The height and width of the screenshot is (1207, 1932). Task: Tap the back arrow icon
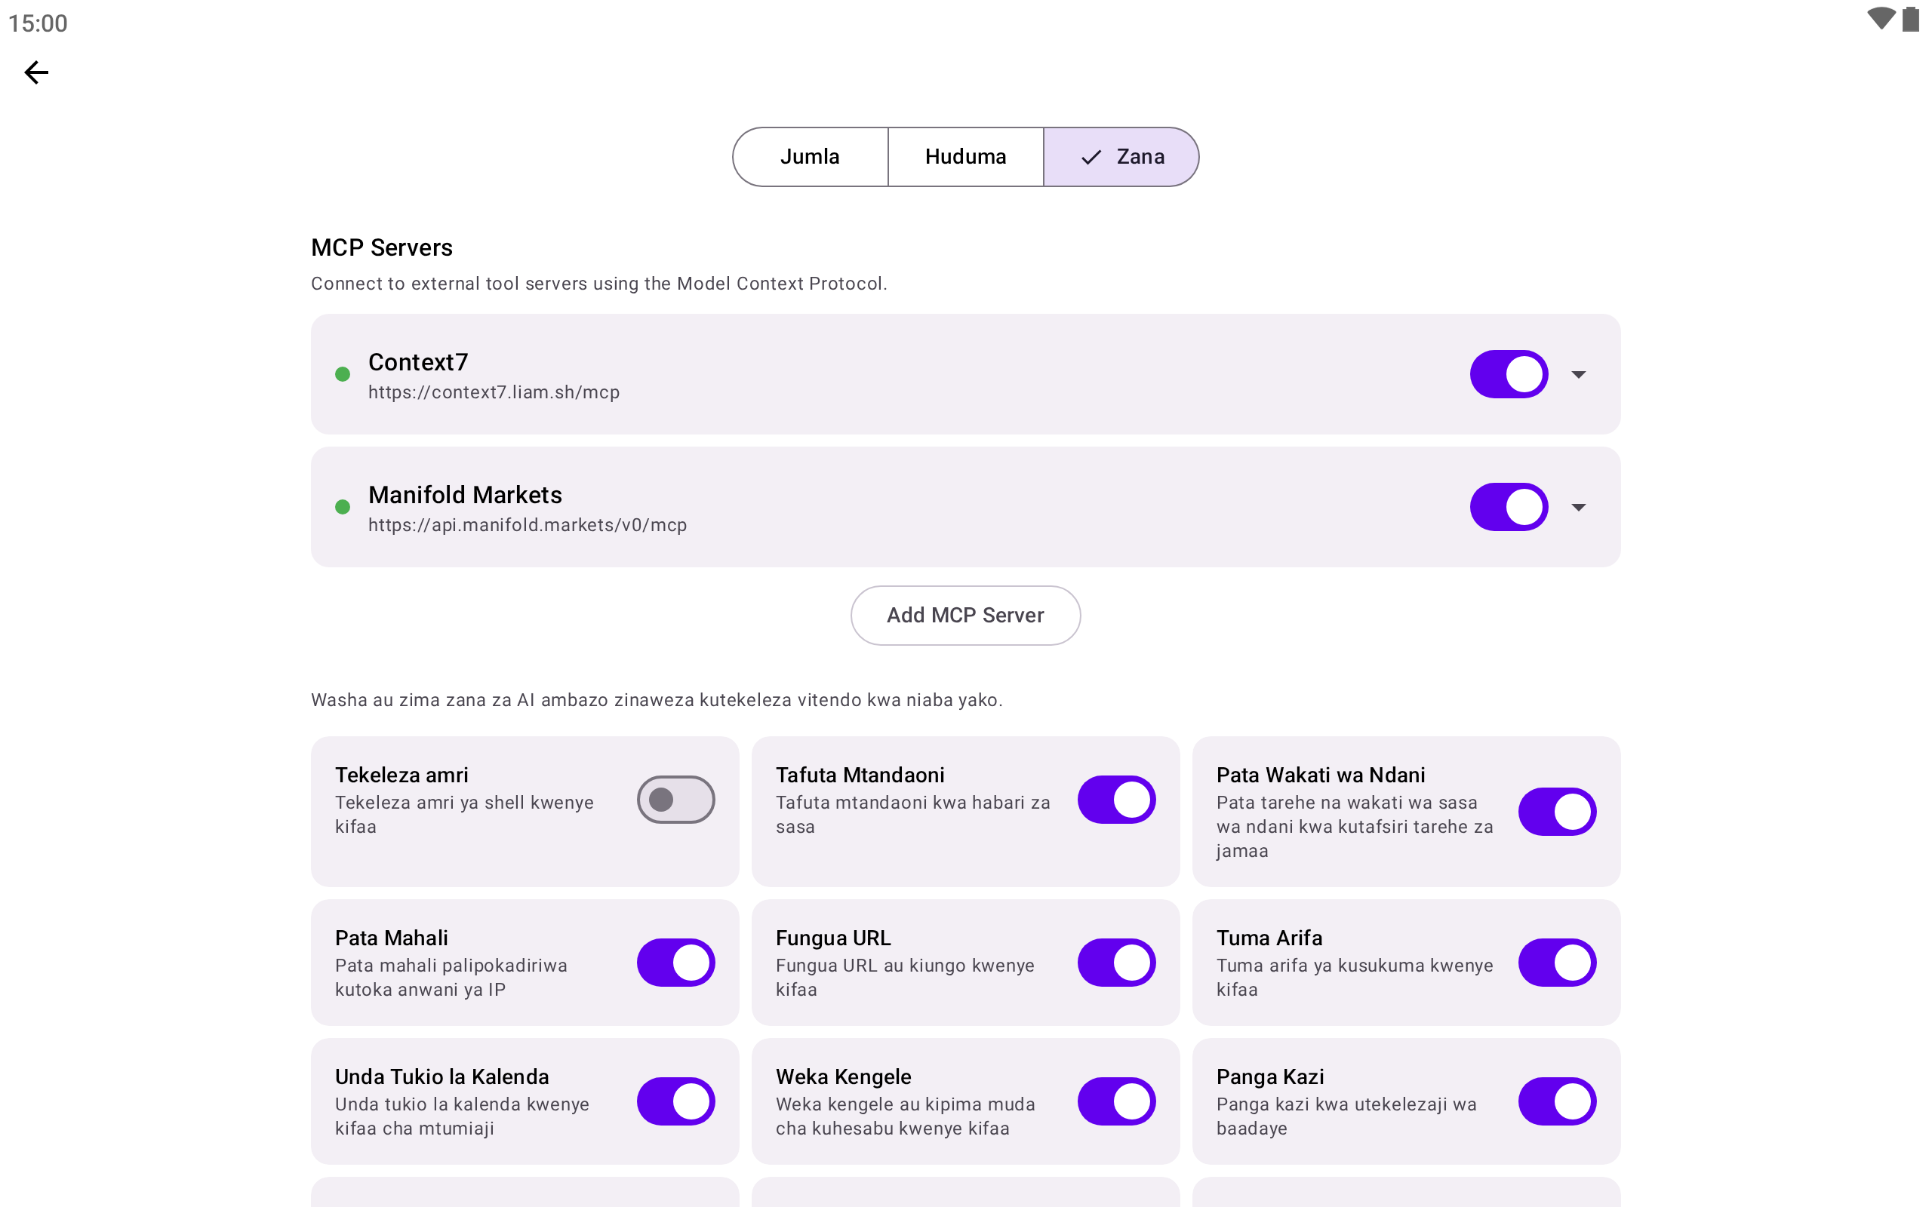click(36, 72)
